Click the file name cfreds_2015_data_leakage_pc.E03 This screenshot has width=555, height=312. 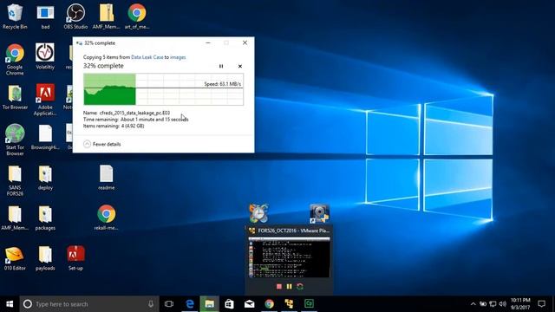[x=134, y=113]
